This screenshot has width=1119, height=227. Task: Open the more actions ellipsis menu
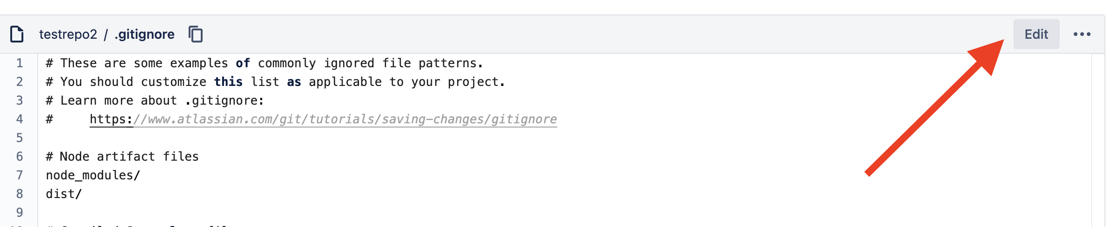pyautogui.click(x=1082, y=34)
